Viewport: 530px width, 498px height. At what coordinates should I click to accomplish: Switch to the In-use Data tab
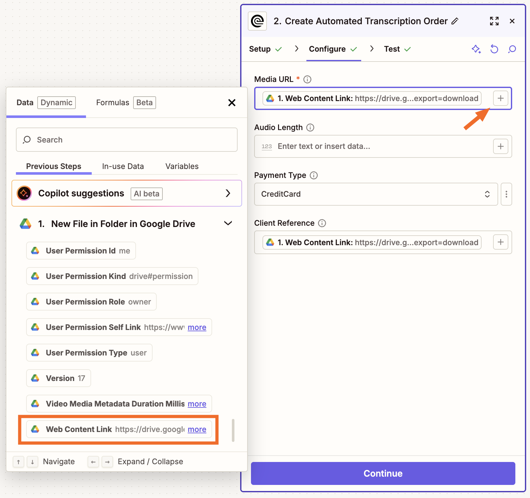(123, 166)
